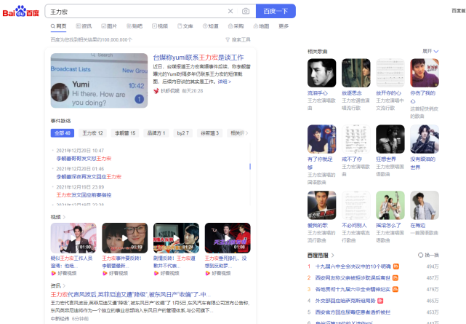Open the 爱我的歌 song cover
This screenshot has height=324, width=466.
click(322, 205)
